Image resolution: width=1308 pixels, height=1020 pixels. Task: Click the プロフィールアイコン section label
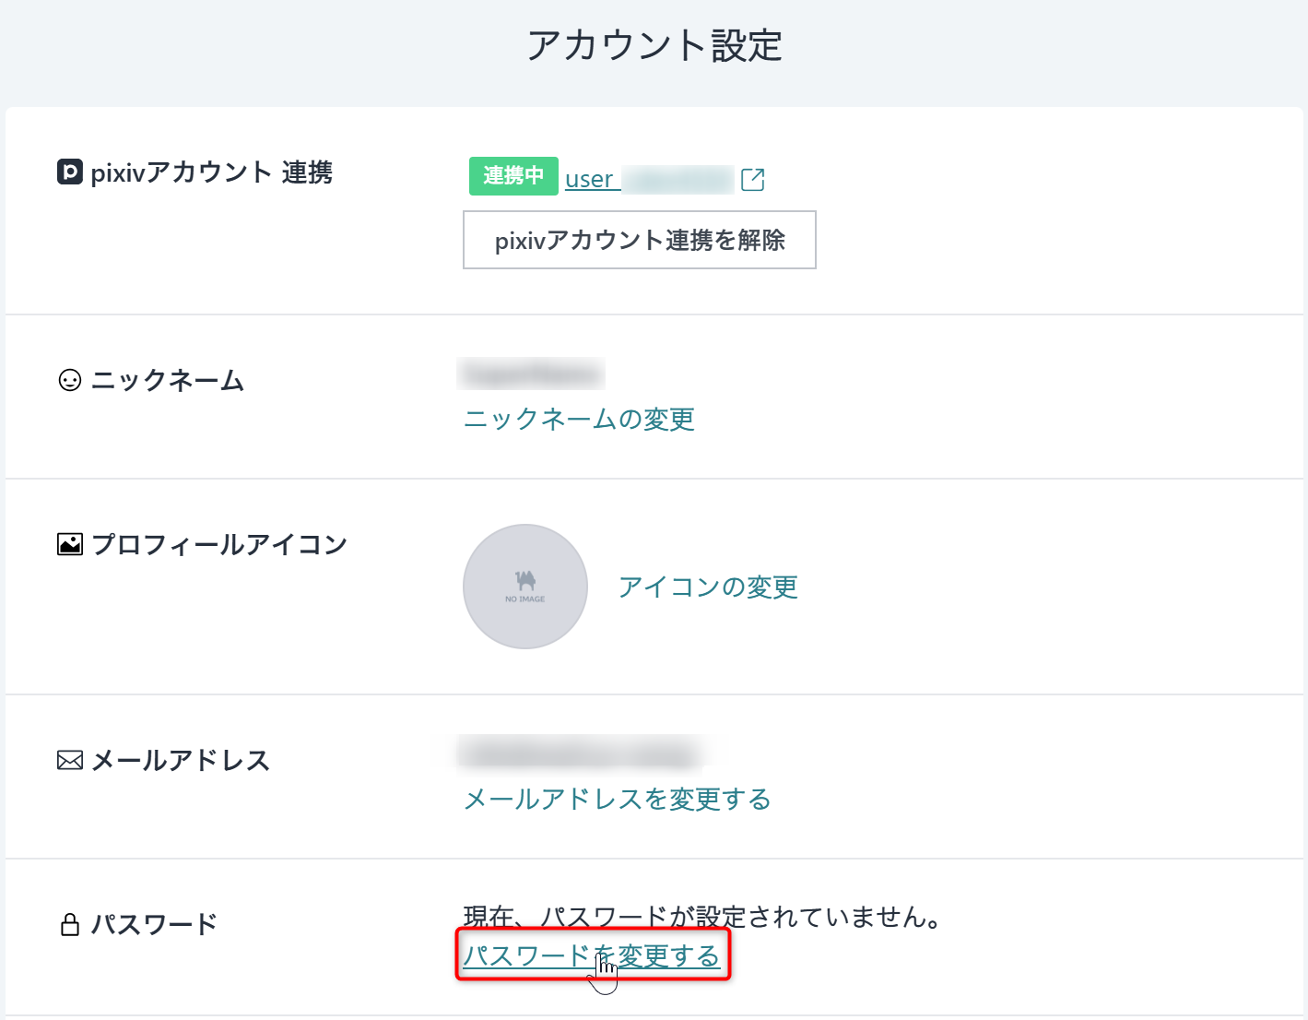(219, 544)
